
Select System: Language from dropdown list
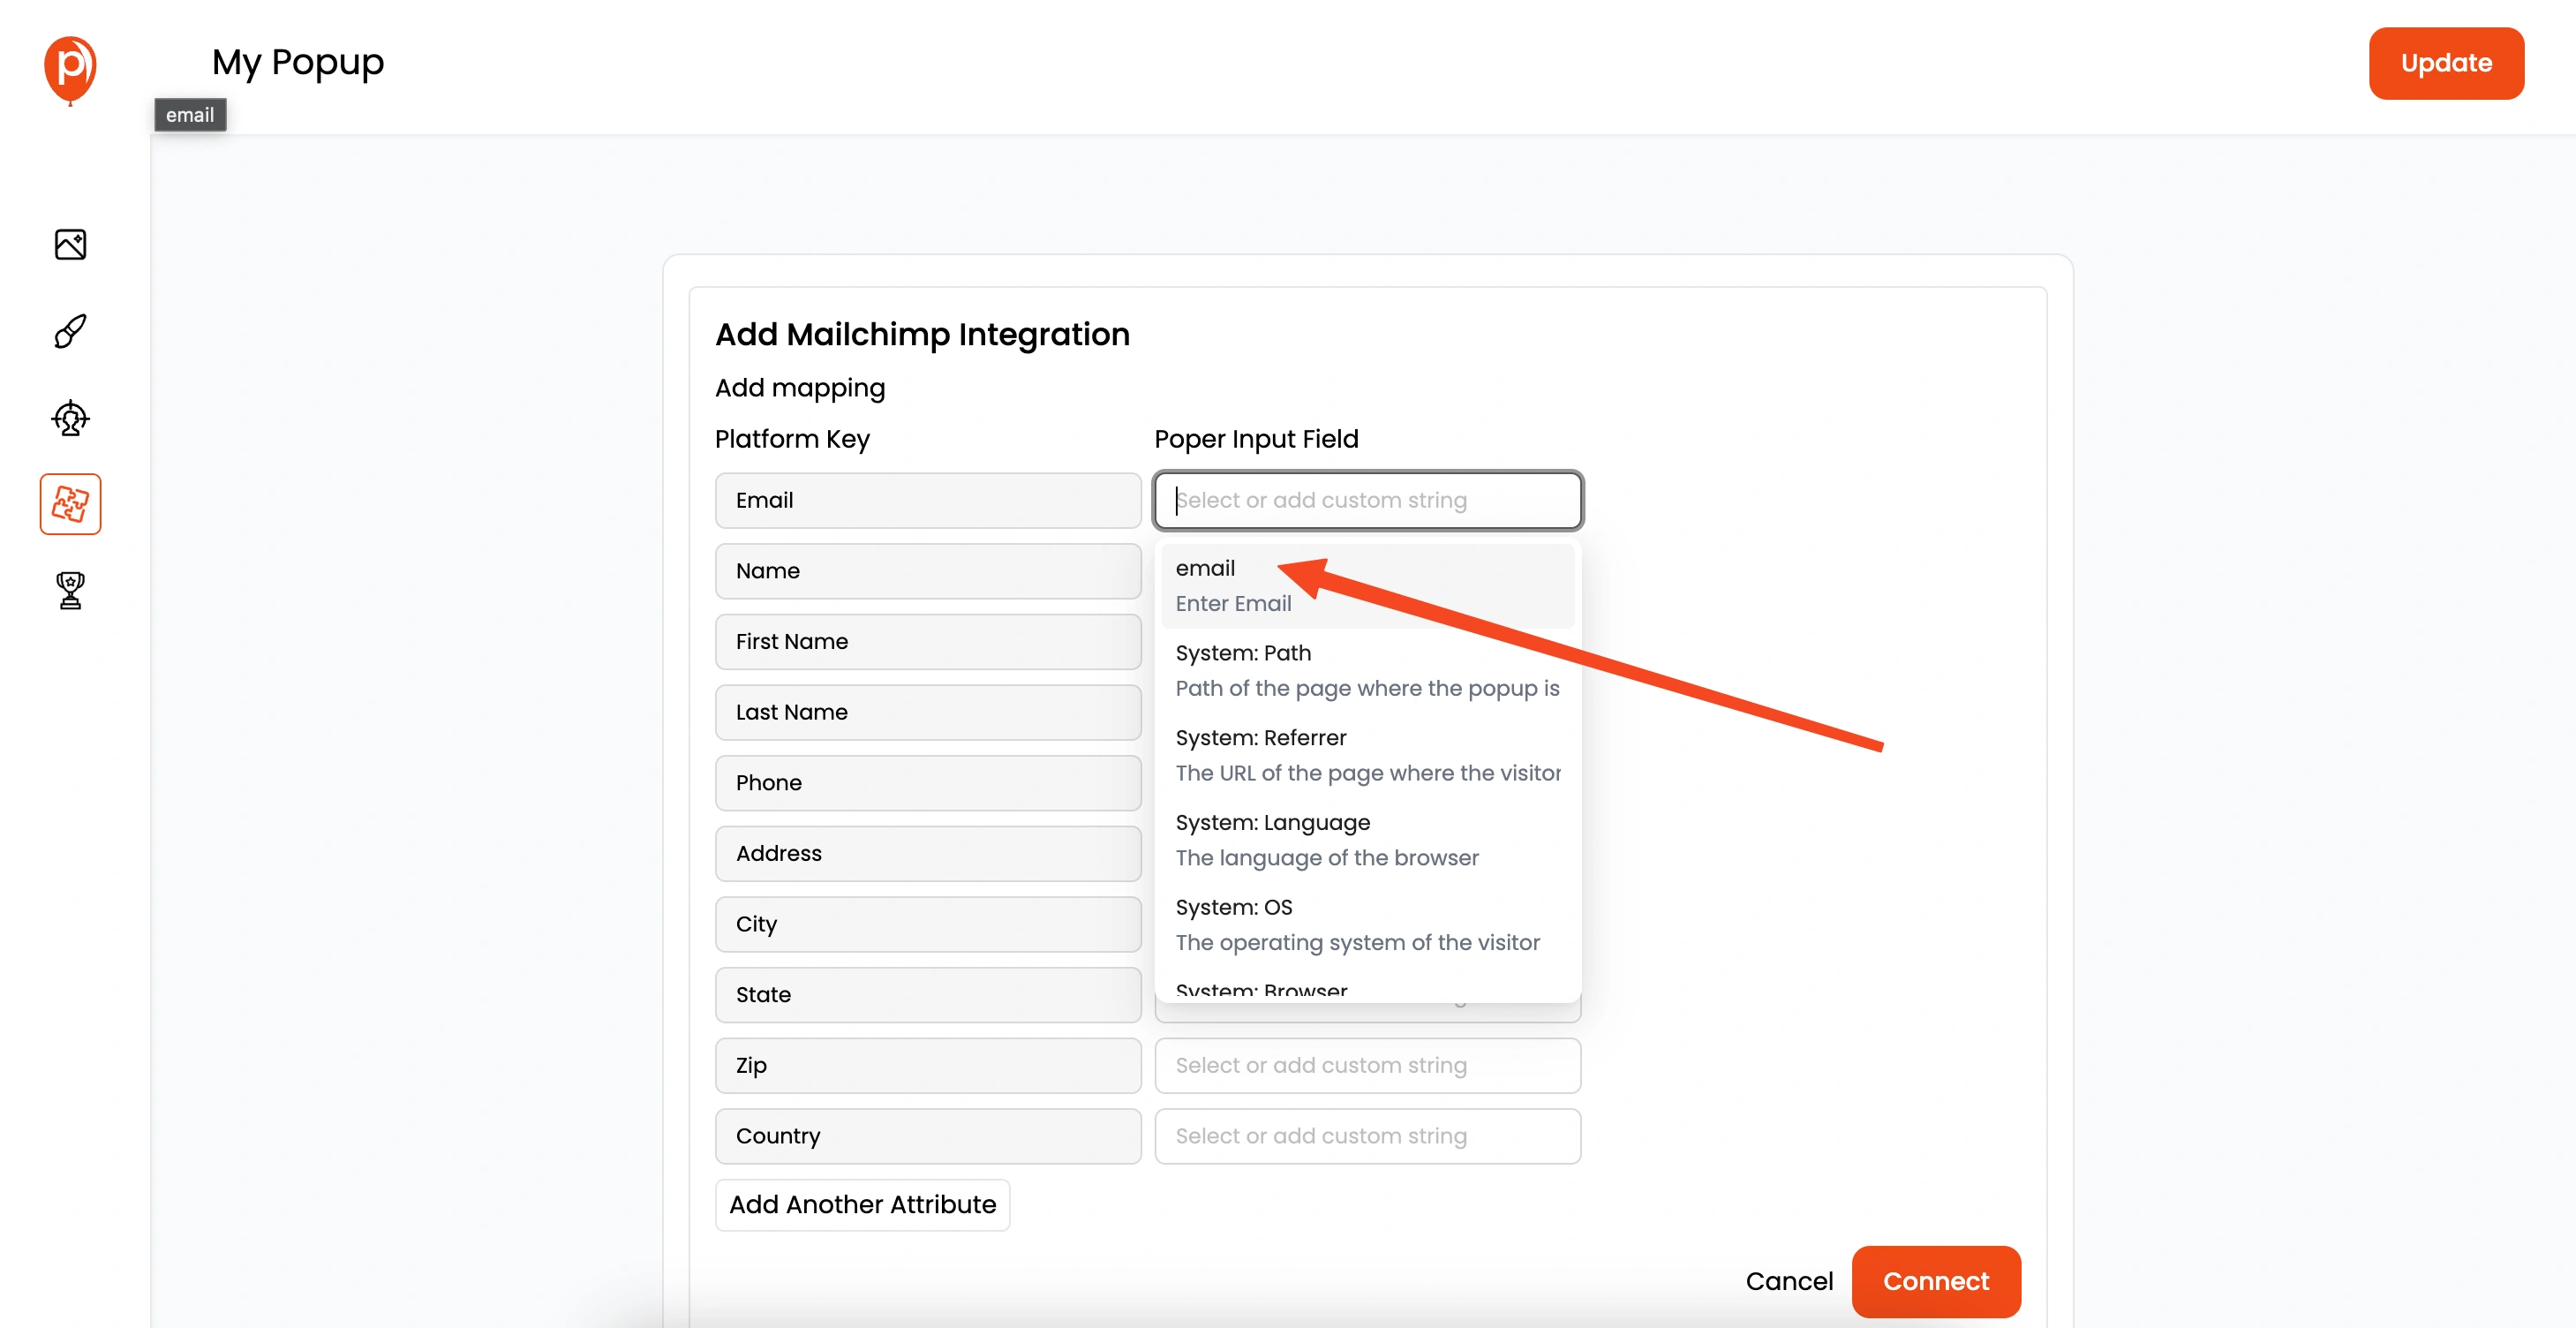[x=1273, y=821]
